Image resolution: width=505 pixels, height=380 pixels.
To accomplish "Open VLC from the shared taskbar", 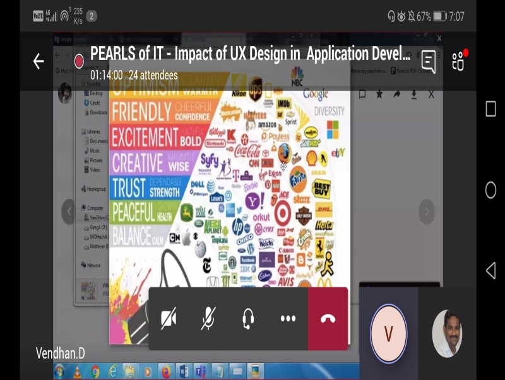I will point(77,372).
